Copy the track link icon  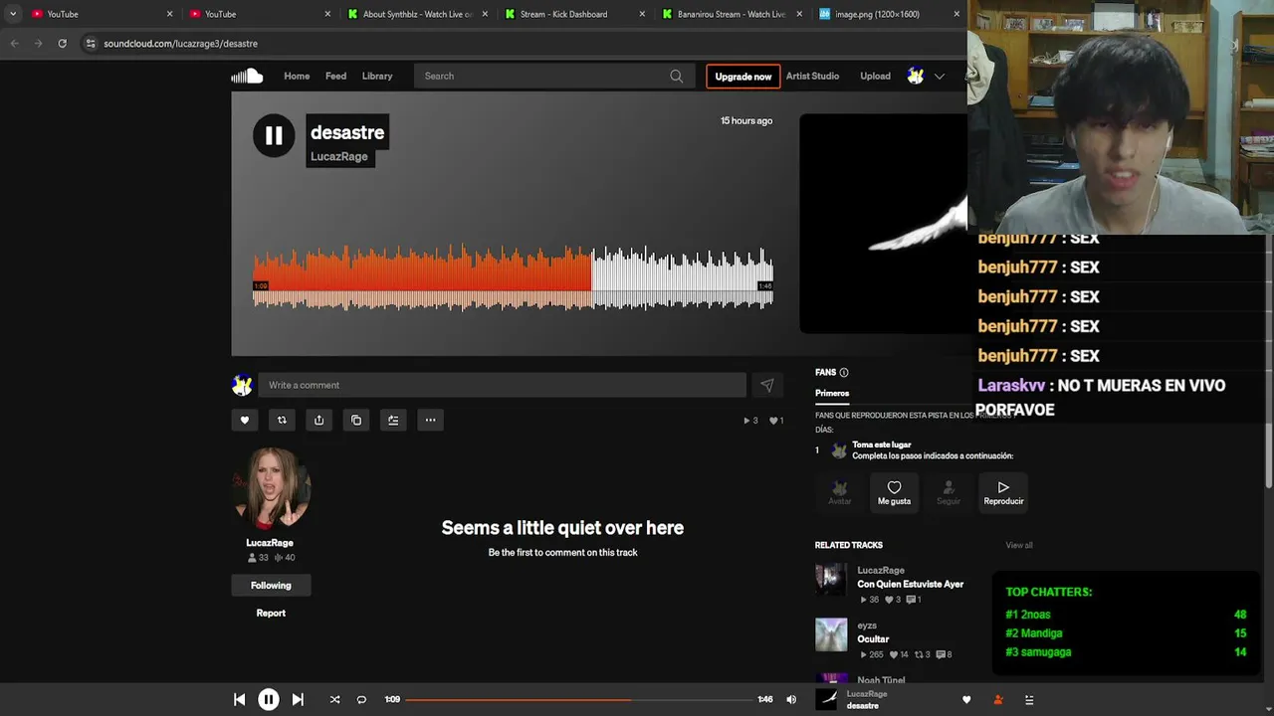[356, 420]
